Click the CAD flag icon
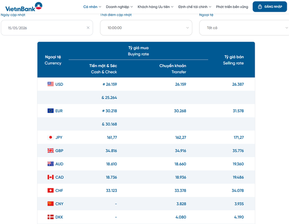The image size is (289, 224). (51, 177)
